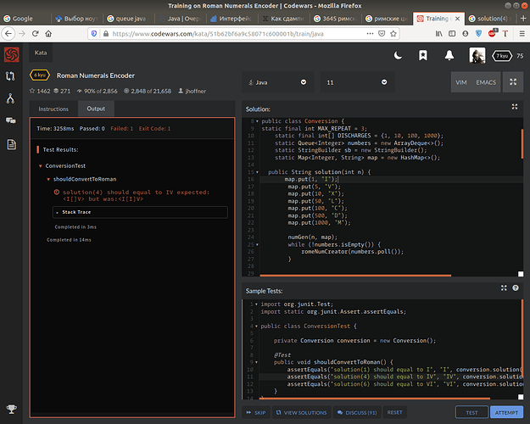Open Firefox Library icon
This screenshot has height=424, width=530.
point(438,33)
